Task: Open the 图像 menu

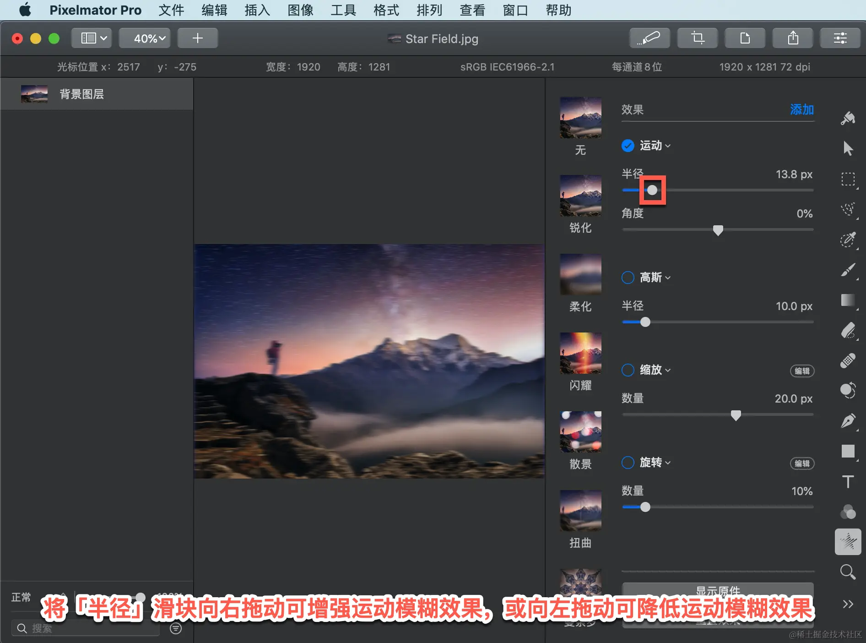Action: (x=300, y=10)
